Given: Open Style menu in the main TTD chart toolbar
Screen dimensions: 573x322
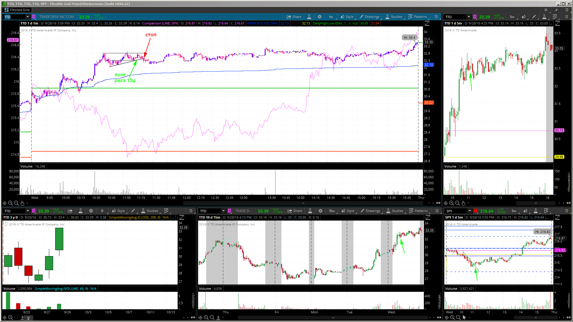Looking at the screenshot, I should click(347, 17).
